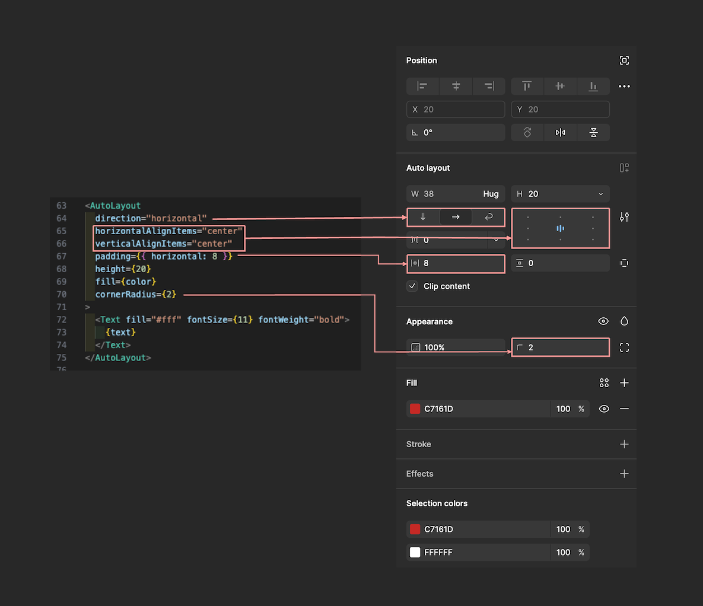Open the gap spacing dropdown arrow
The width and height of the screenshot is (703, 606).
pos(497,240)
